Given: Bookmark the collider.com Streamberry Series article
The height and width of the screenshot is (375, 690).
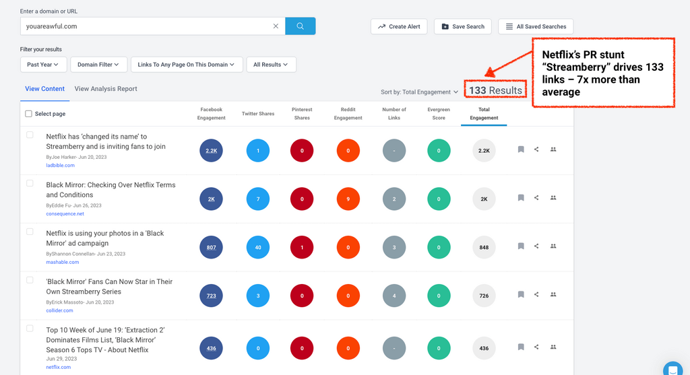Looking at the screenshot, I should tap(521, 295).
